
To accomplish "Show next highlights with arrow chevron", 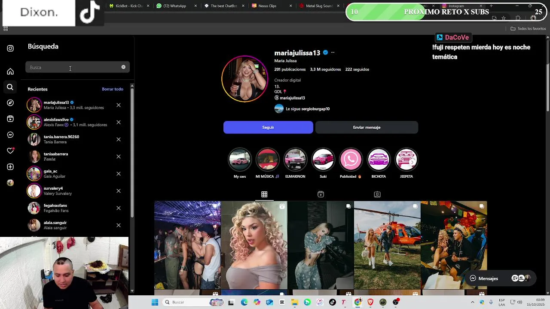I will (x=412, y=162).
